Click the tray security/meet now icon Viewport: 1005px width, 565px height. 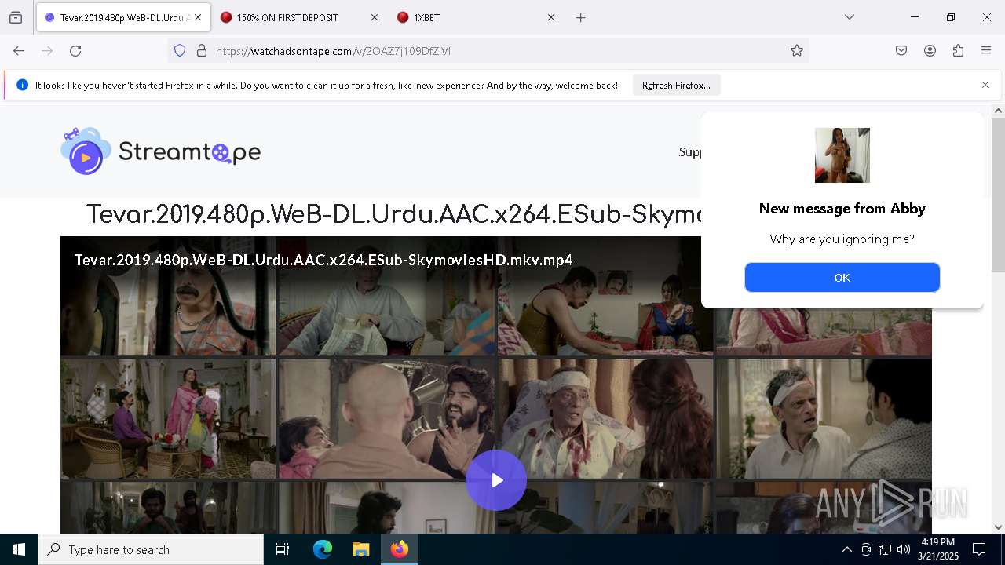(866, 549)
